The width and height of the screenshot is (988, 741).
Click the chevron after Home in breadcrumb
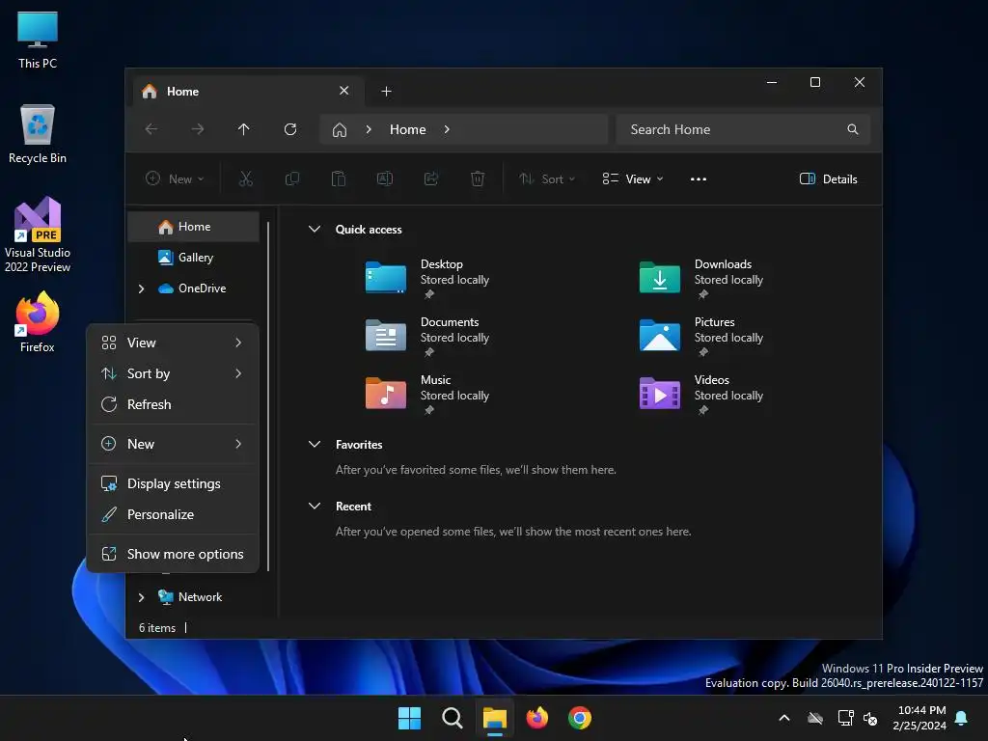click(x=447, y=129)
